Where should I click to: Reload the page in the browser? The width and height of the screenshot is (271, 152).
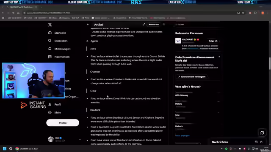(13, 13)
